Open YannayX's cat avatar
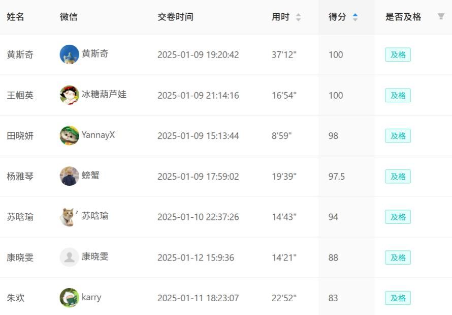 (x=69, y=135)
